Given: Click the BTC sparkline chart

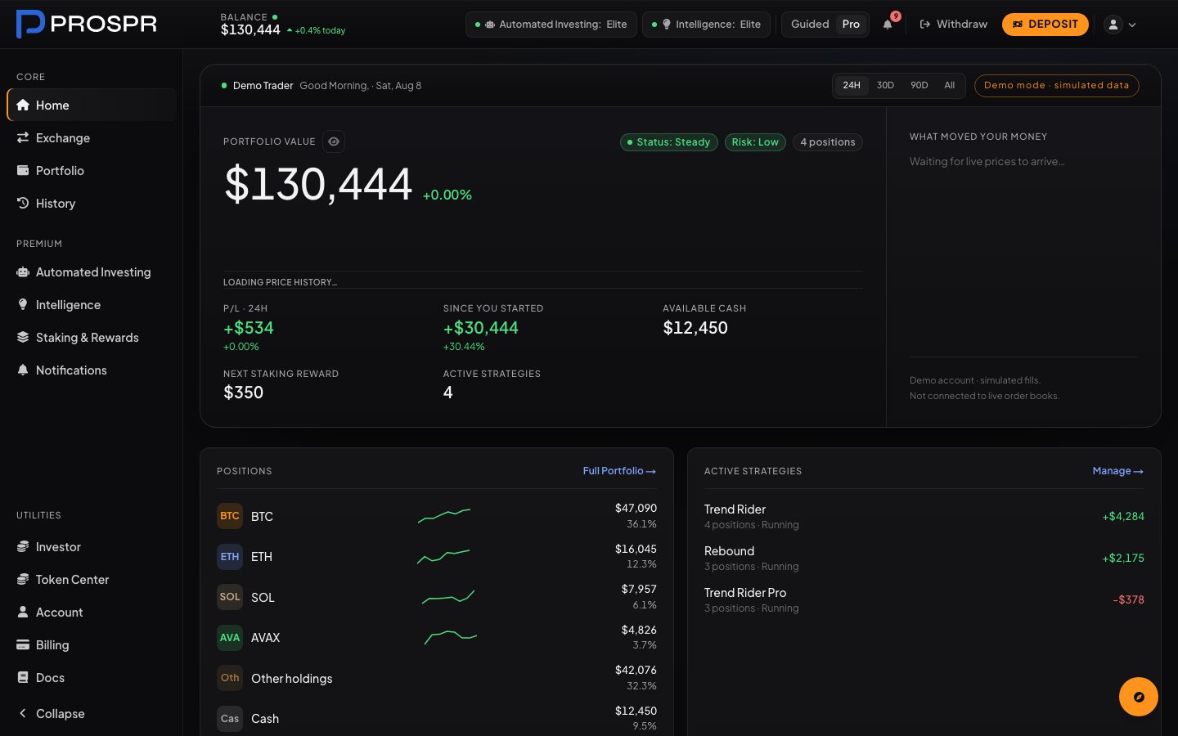Looking at the screenshot, I should tap(444, 515).
